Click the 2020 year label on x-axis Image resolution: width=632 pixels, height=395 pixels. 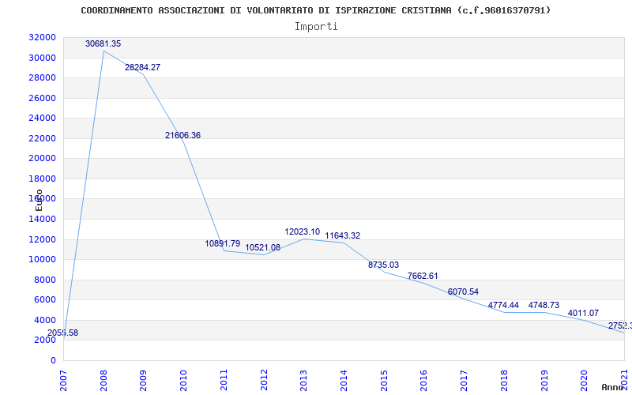click(x=585, y=380)
